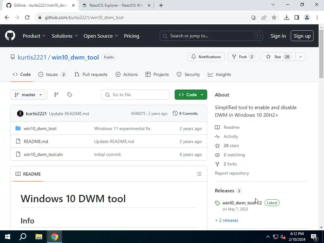324x243 pixels.
Task: Open the GitHub logo home link
Action: click(x=10, y=36)
